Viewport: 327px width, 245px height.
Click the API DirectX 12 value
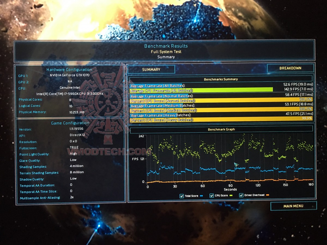78,135
